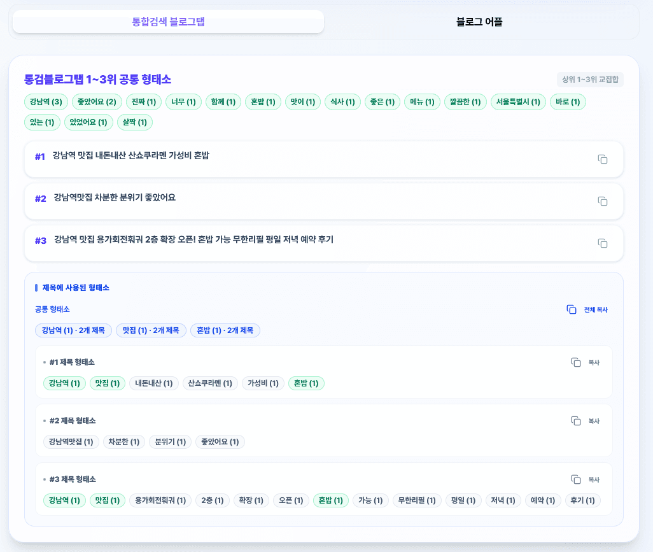Viewport: 653px width, 552px height.
Task: Copy the #2 ranked title using its copy icon
Action: (x=602, y=201)
